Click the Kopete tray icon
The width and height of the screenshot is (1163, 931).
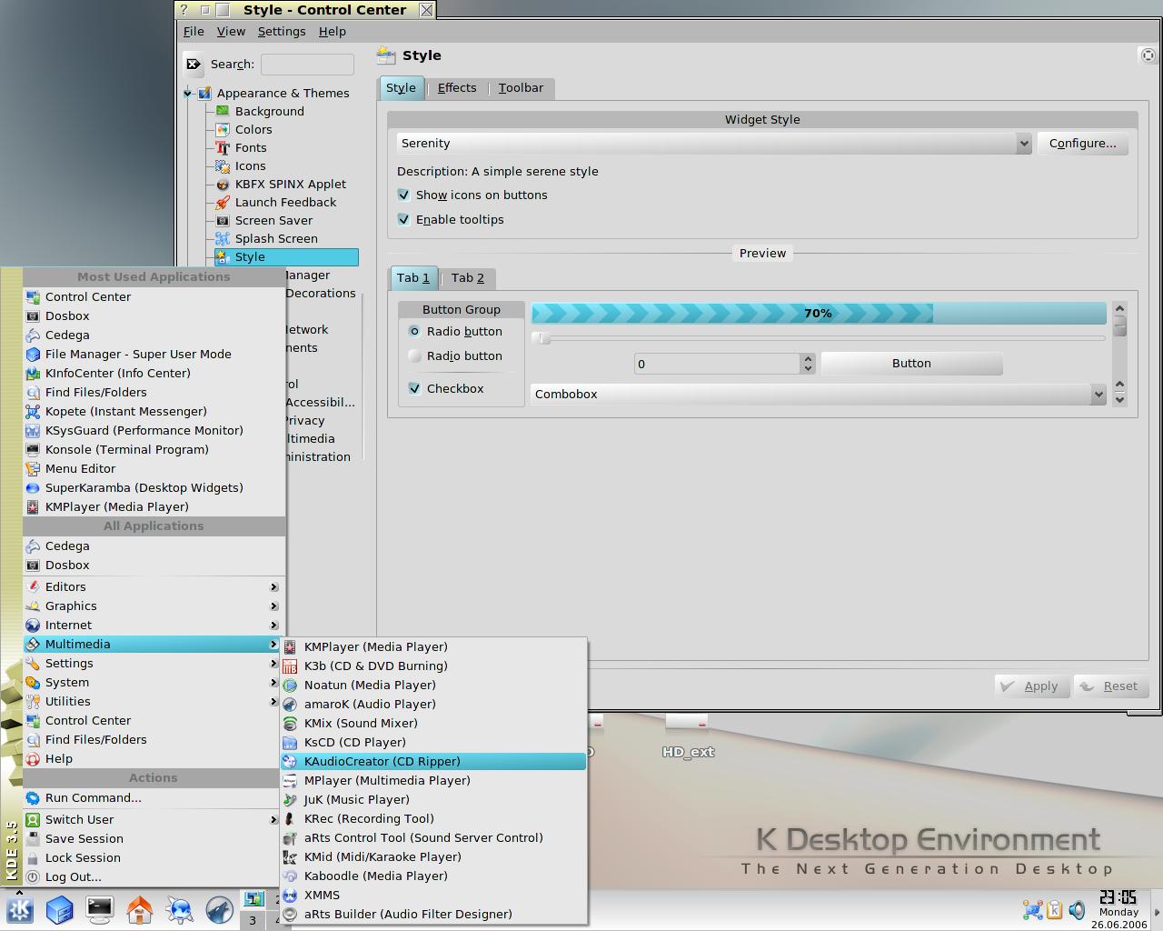tap(1033, 910)
